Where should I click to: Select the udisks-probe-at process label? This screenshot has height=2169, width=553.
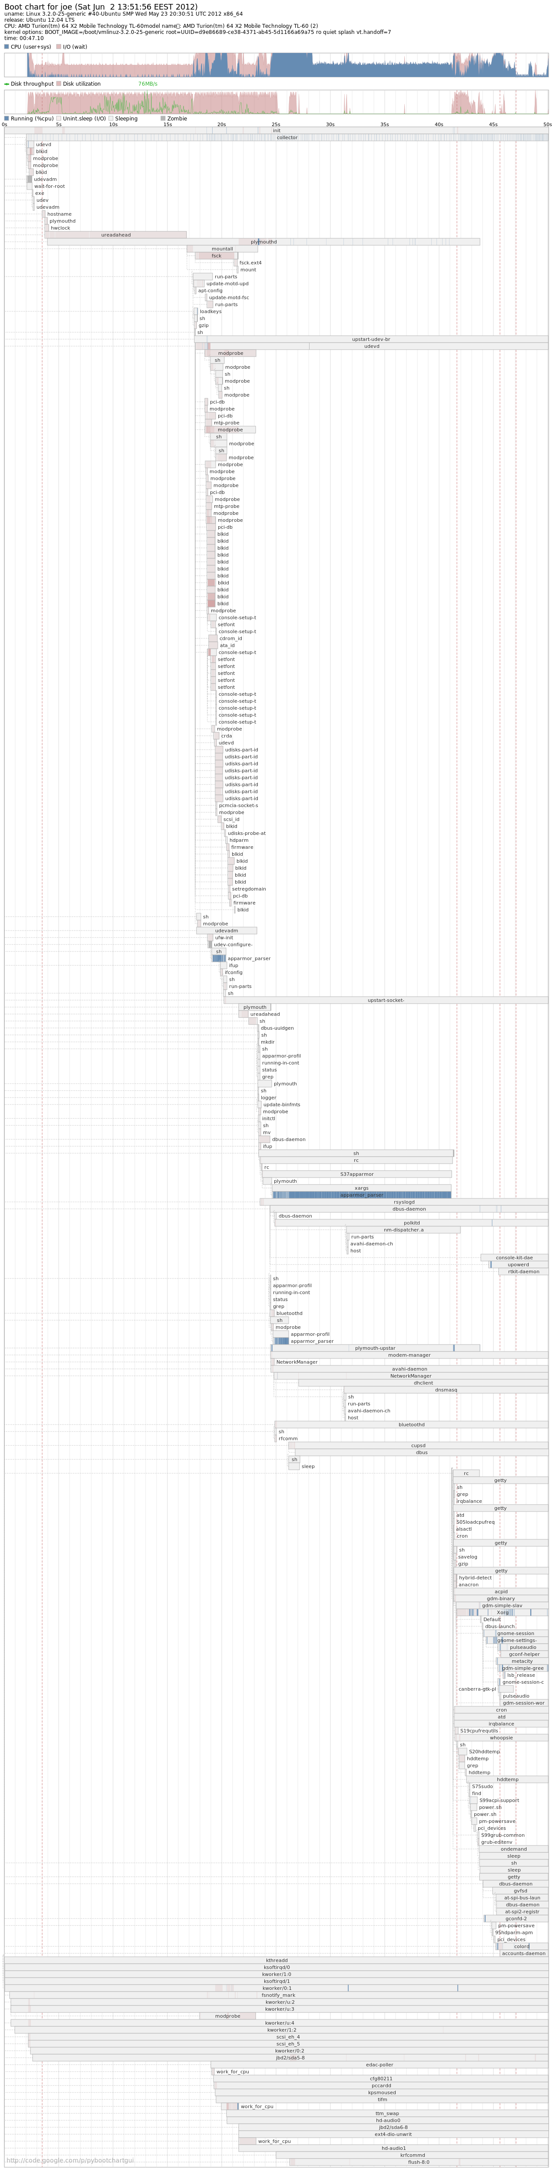click(x=247, y=834)
